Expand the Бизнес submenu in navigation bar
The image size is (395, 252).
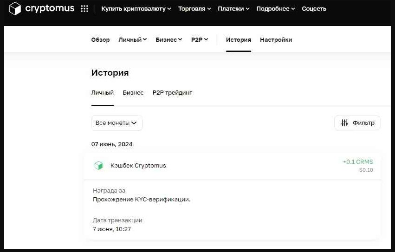(169, 40)
